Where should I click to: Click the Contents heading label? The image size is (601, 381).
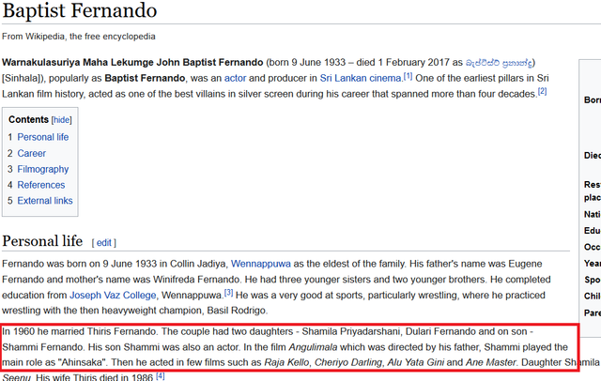click(x=28, y=120)
